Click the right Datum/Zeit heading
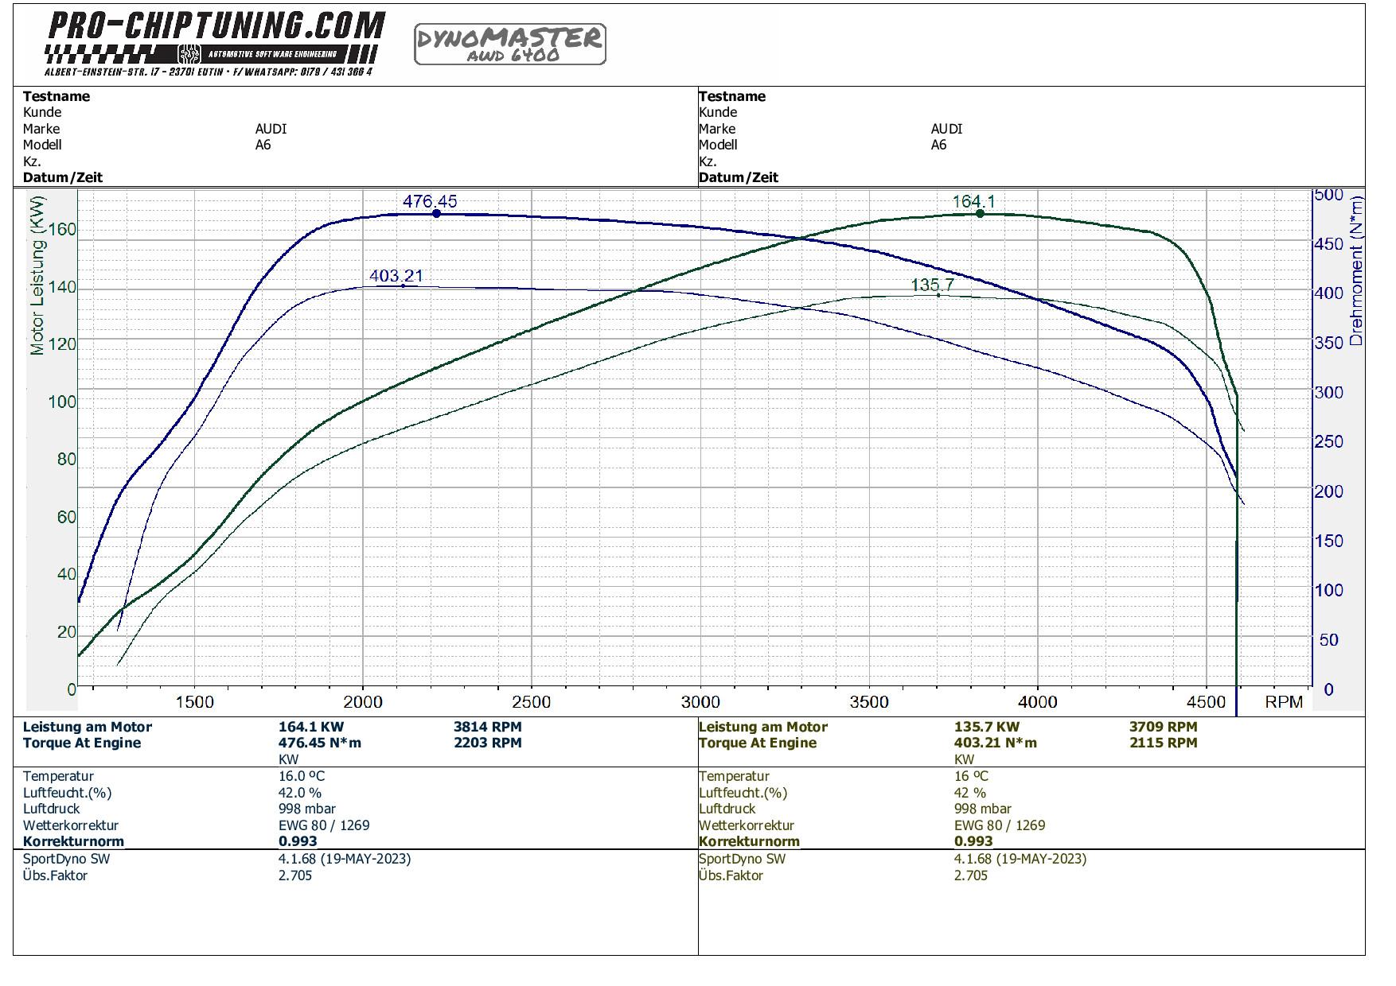 tap(738, 177)
